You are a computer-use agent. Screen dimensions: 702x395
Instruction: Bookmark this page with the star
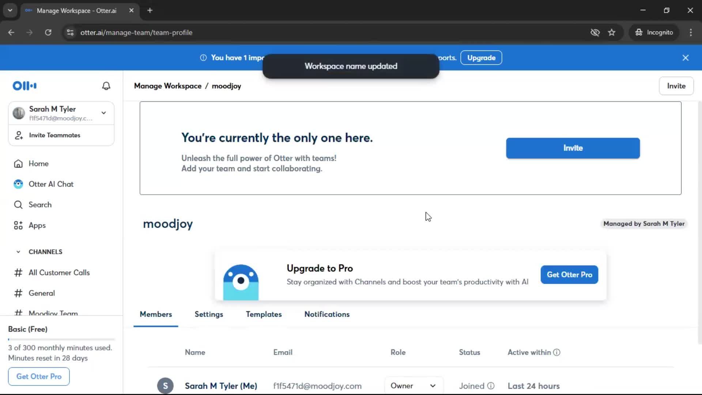(x=612, y=33)
